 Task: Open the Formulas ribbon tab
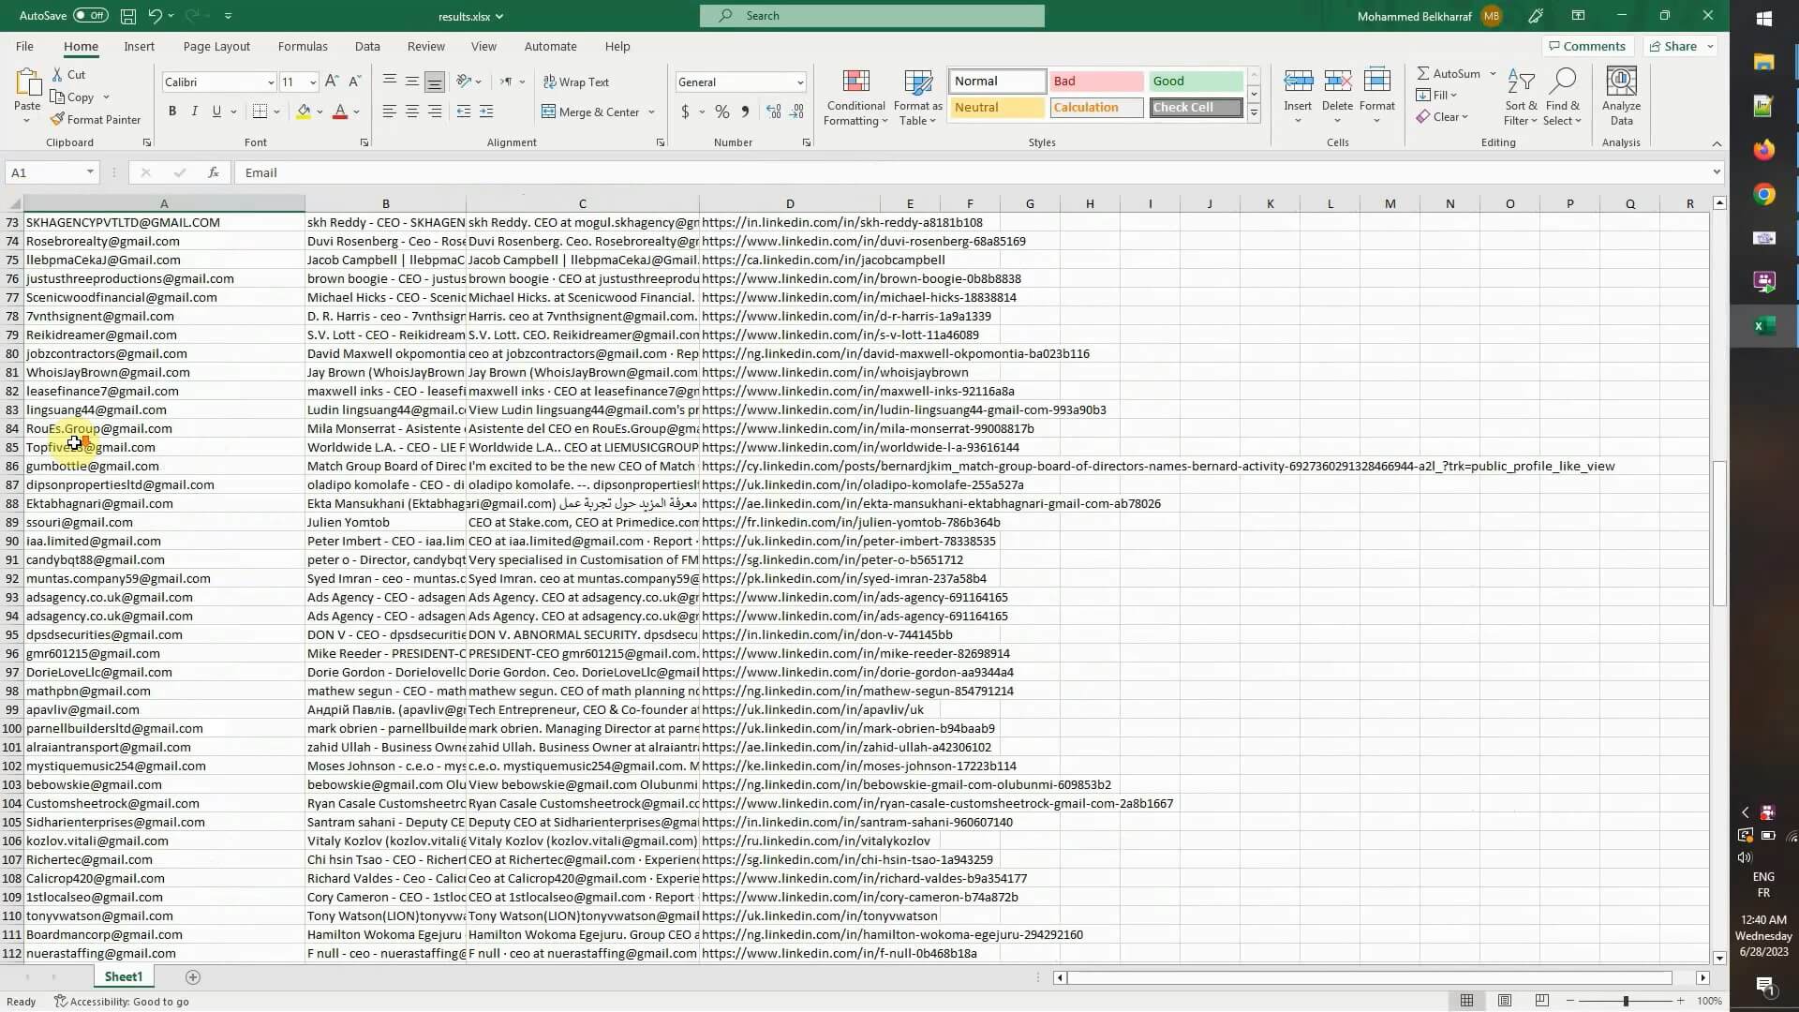coord(303,46)
